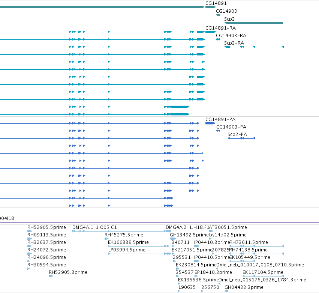Click the LP03994.5prime EST label
Screen dimensions: 319x293
pos(127,250)
